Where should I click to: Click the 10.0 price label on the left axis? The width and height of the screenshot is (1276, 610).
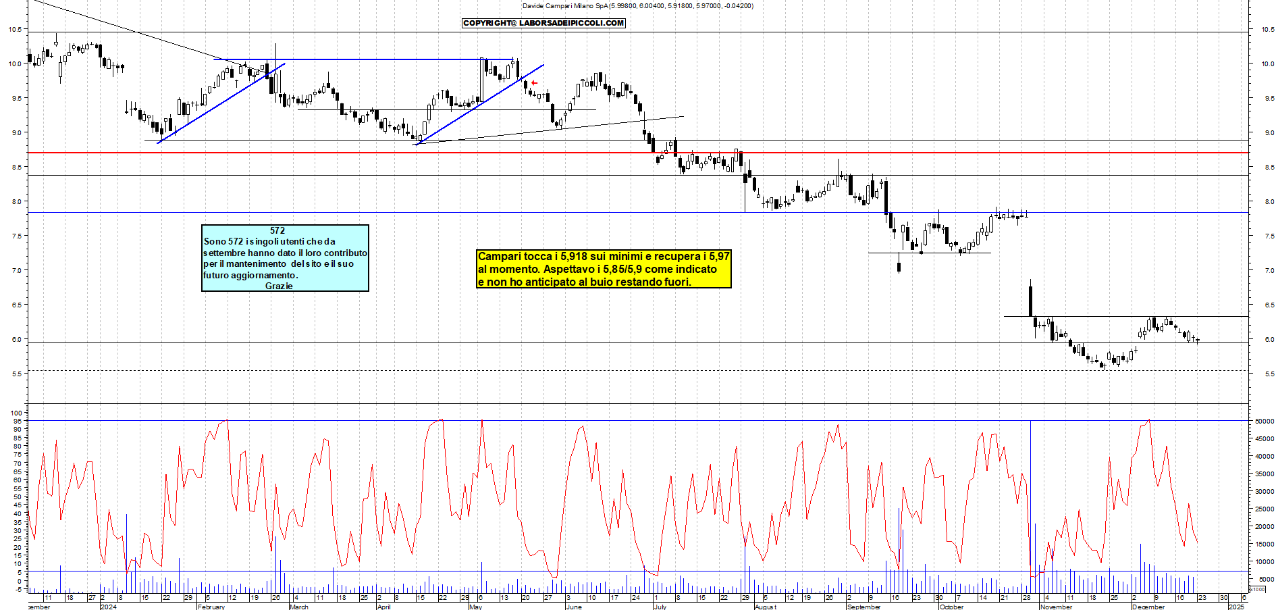[14, 64]
